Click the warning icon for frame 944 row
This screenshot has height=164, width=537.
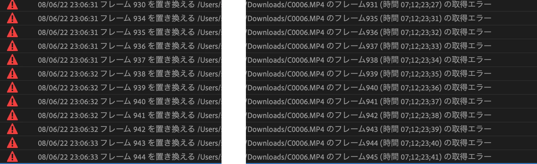point(12,157)
